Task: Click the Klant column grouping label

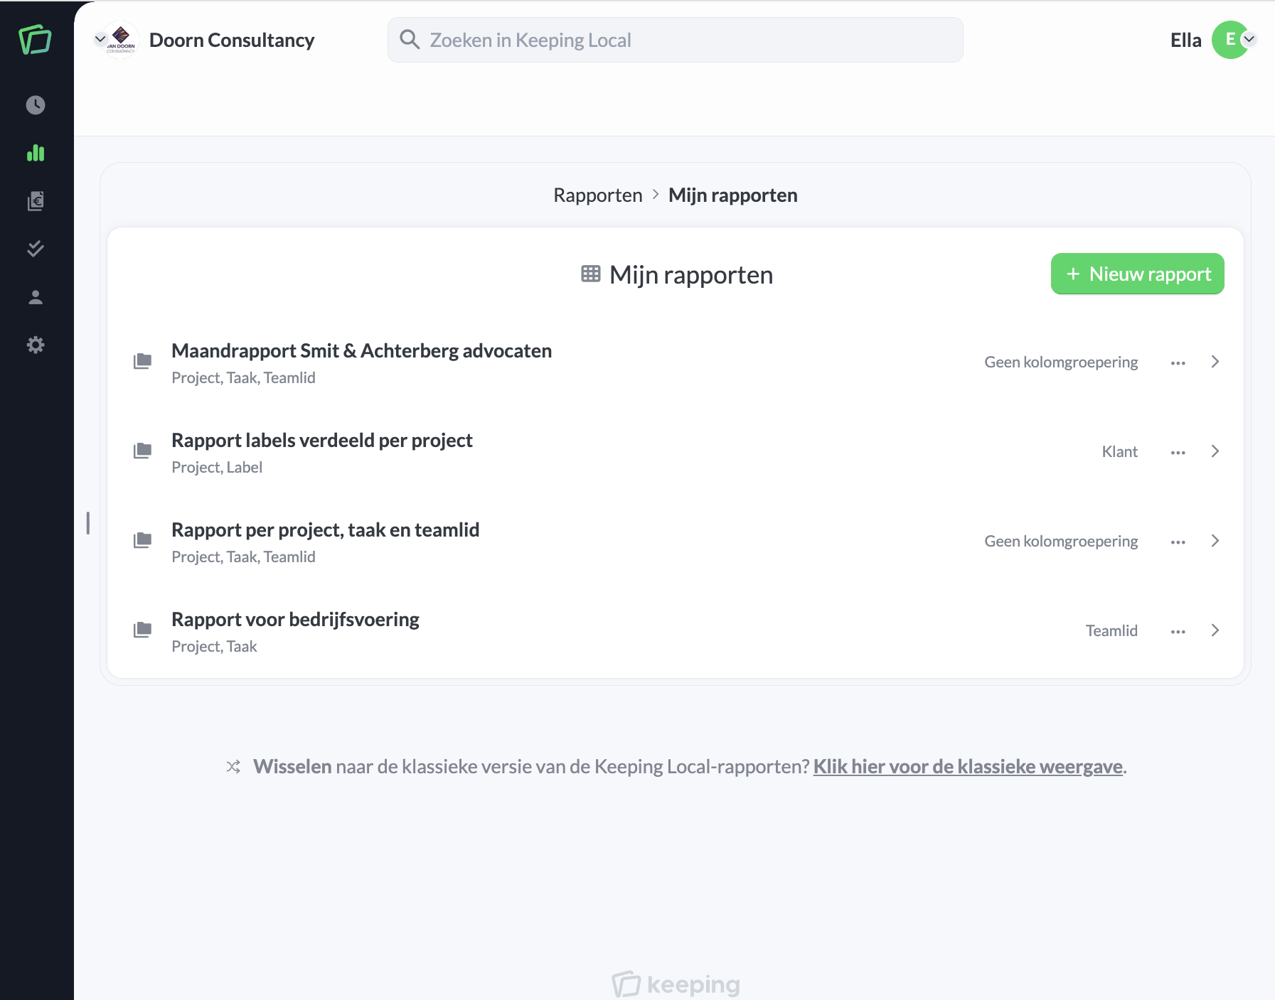Action: click(x=1119, y=451)
